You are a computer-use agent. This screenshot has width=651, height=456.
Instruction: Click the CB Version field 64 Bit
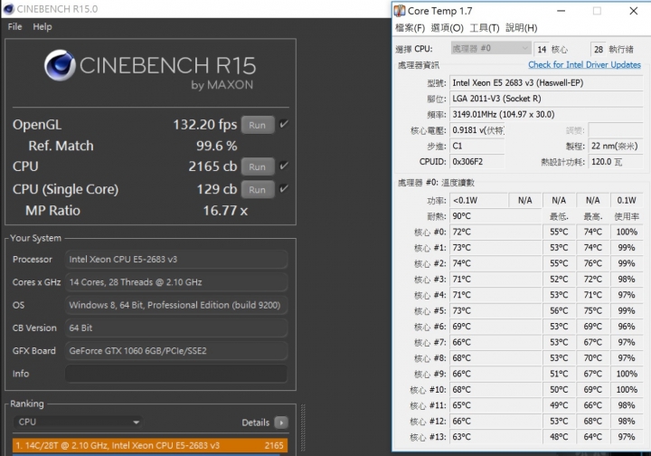(176, 328)
